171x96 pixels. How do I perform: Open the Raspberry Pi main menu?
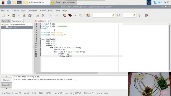coord(3,2)
